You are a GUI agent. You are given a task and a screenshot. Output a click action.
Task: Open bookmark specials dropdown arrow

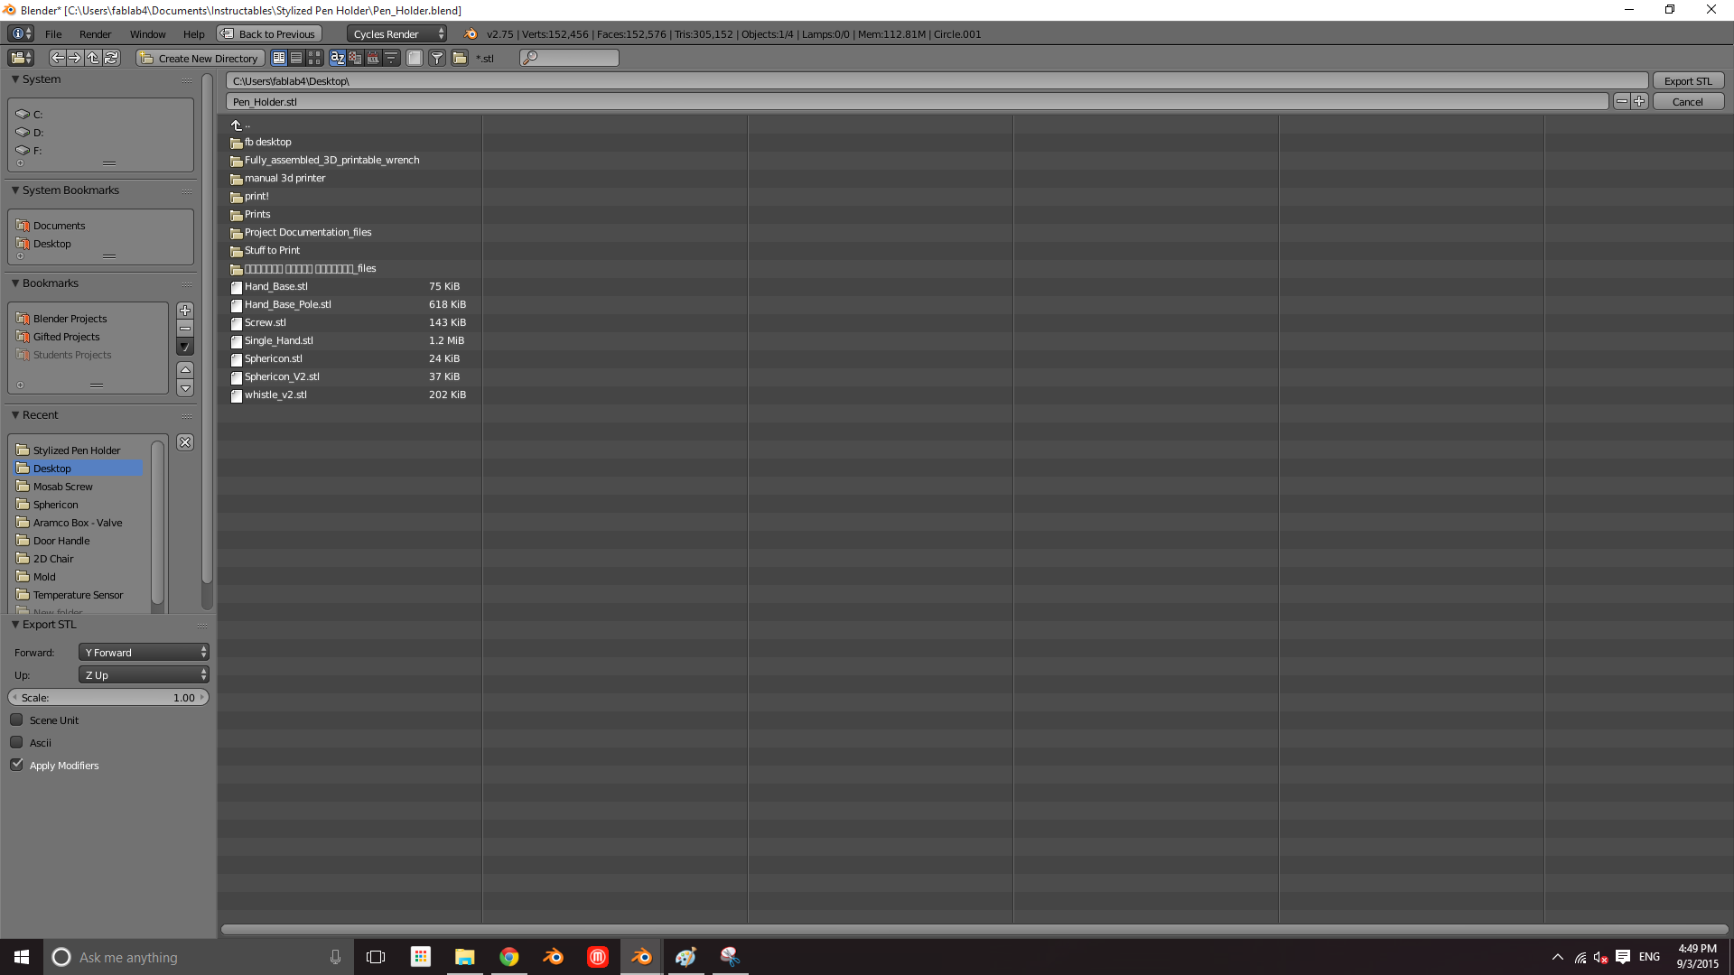click(185, 347)
